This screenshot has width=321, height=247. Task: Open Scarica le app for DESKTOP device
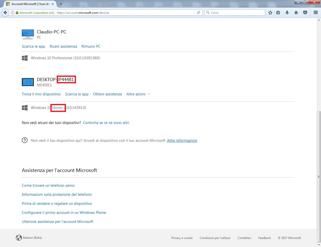pyautogui.click(x=77, y=94)
